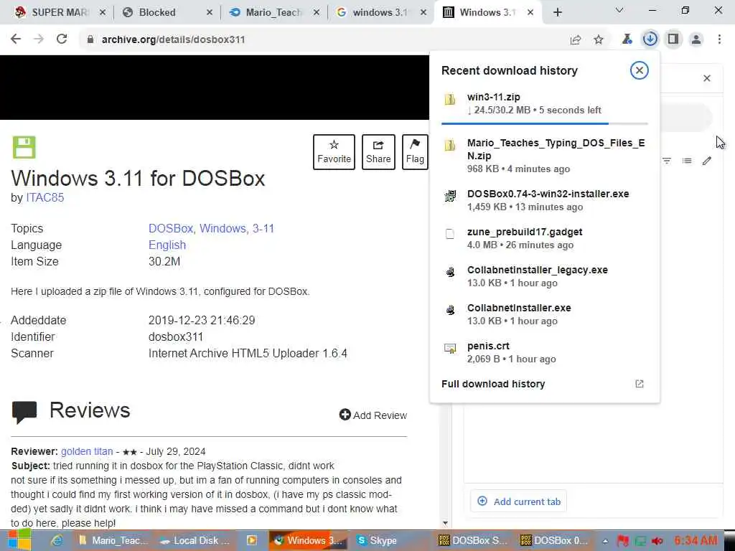Image resolution: width=735 pixels, height=551 pixels.
Task: Toggle the downloads toolbar icon
Action: pyautogui.click(x=650, y=39)
